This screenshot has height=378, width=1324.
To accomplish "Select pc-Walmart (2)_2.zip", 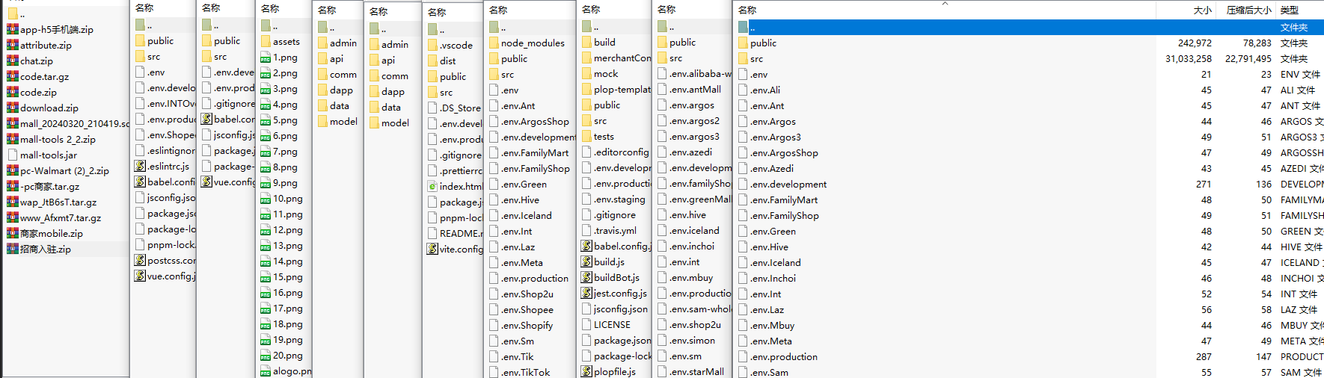I will click(x=64, y=170).
